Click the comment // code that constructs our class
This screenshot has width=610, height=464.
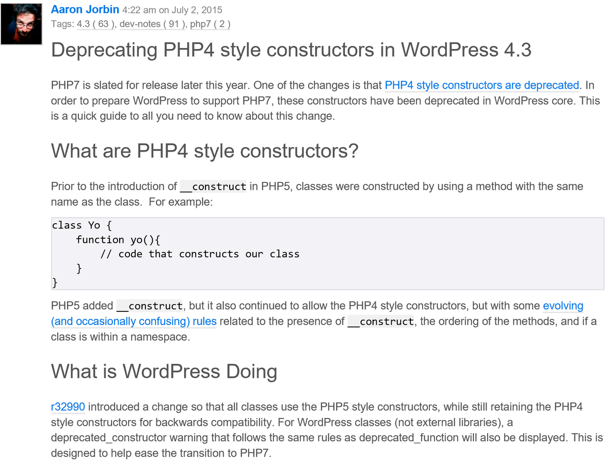(200, 254)
